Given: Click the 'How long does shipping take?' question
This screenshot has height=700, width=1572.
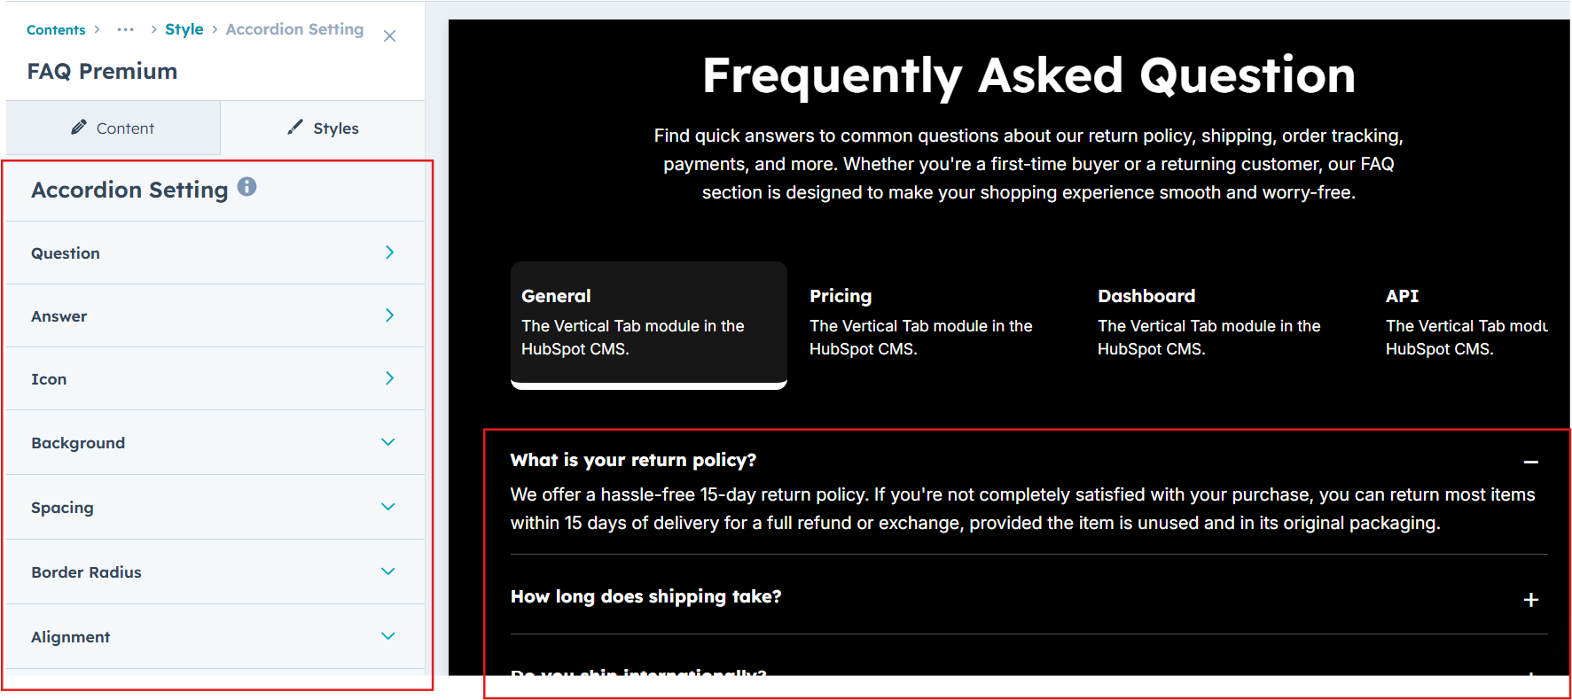Looking at the screenshot, I should coord(645,596).
